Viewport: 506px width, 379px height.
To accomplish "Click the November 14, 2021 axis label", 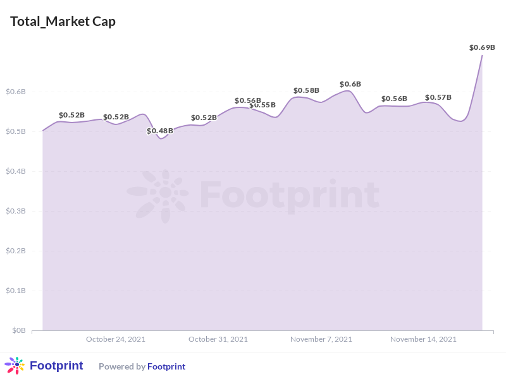I will (423, 339).
